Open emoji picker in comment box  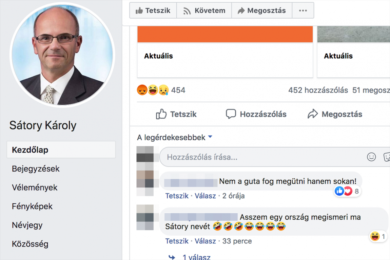(371, 157)
